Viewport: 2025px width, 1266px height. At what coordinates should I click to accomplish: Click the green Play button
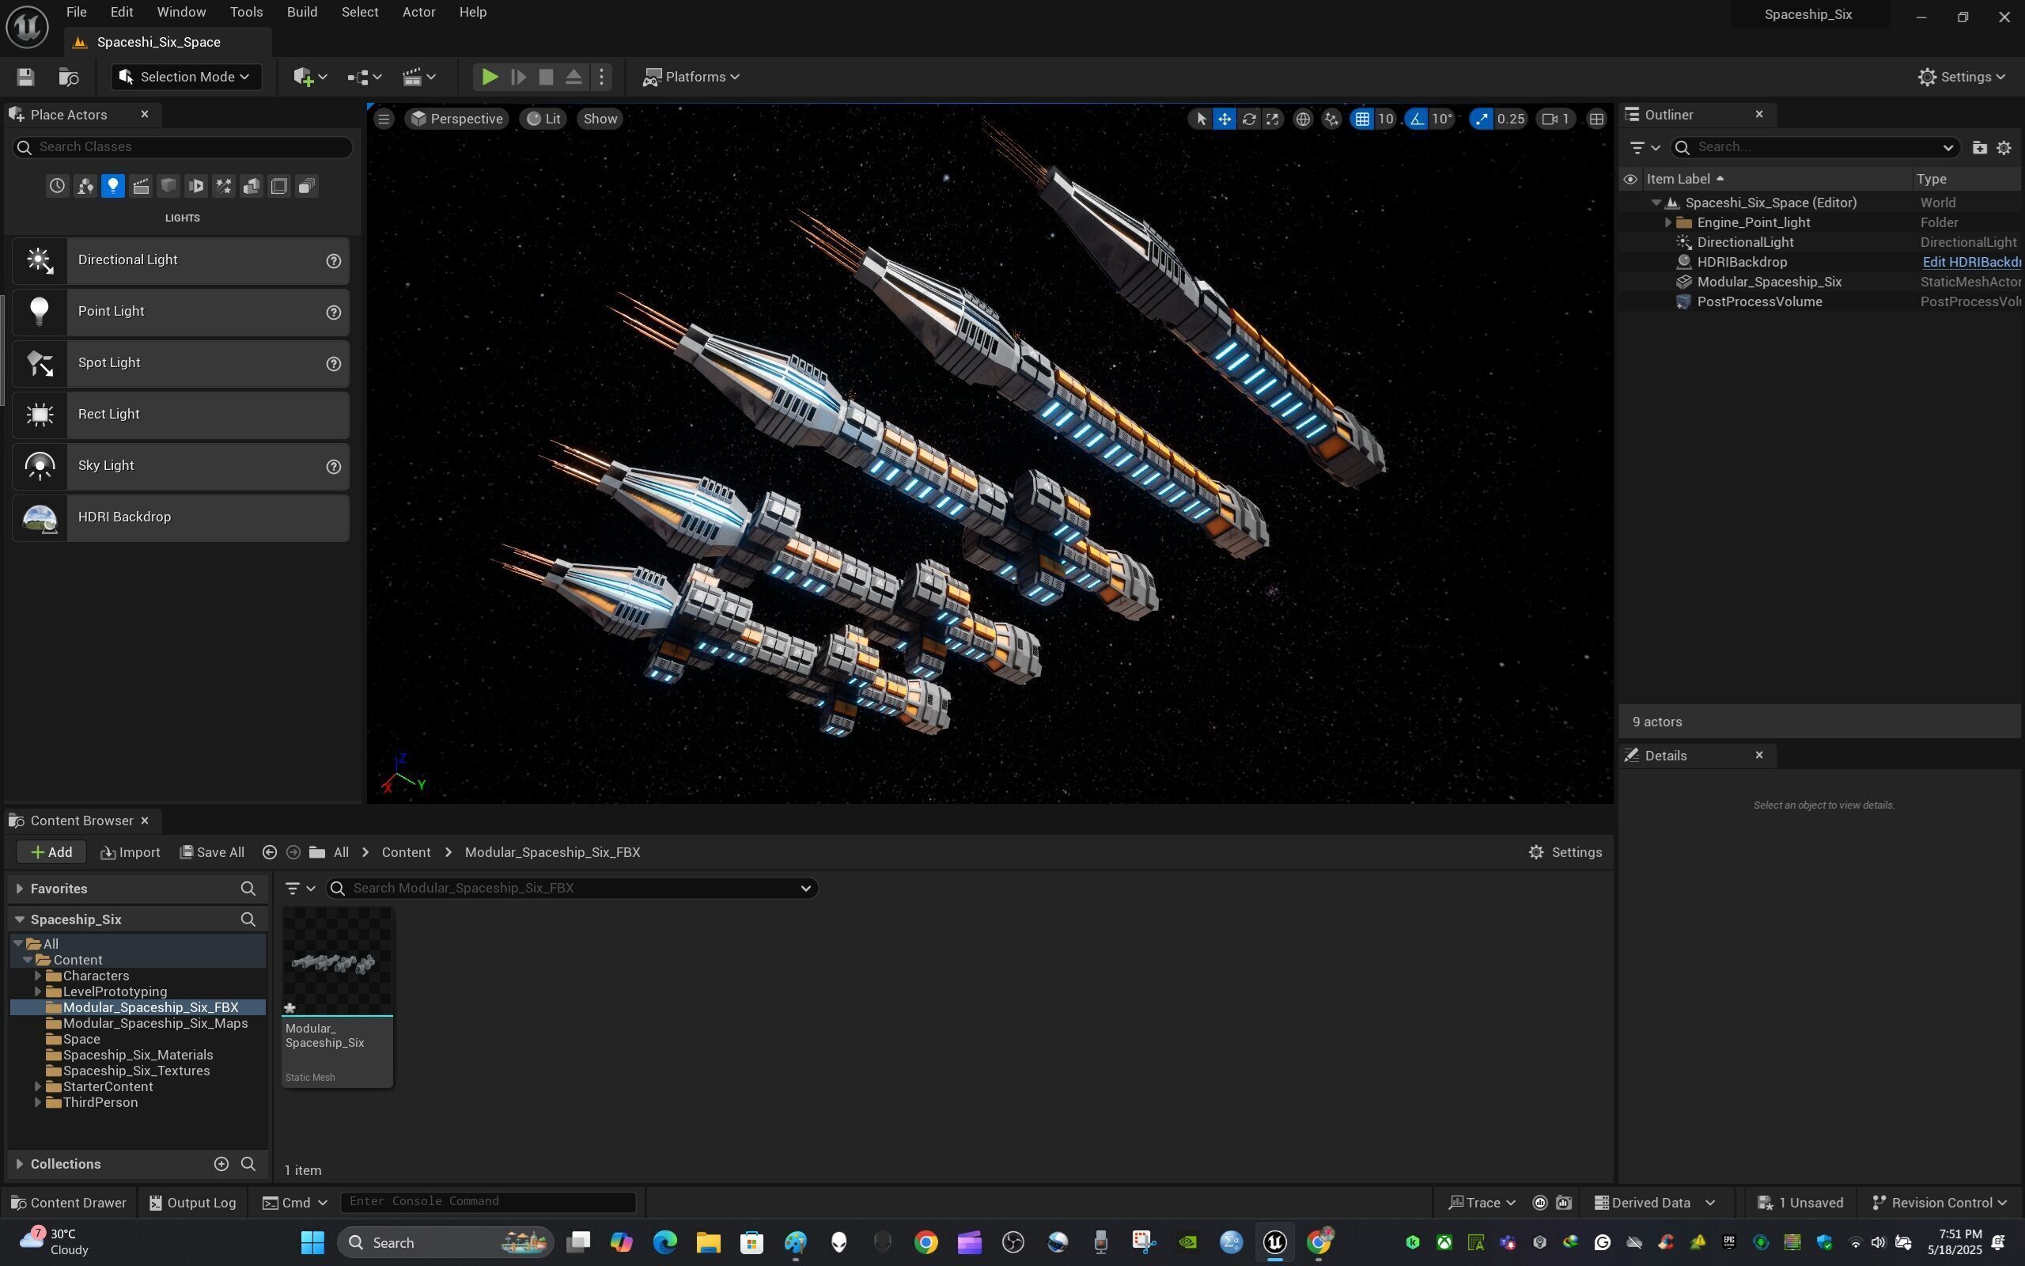coord(490,77)
